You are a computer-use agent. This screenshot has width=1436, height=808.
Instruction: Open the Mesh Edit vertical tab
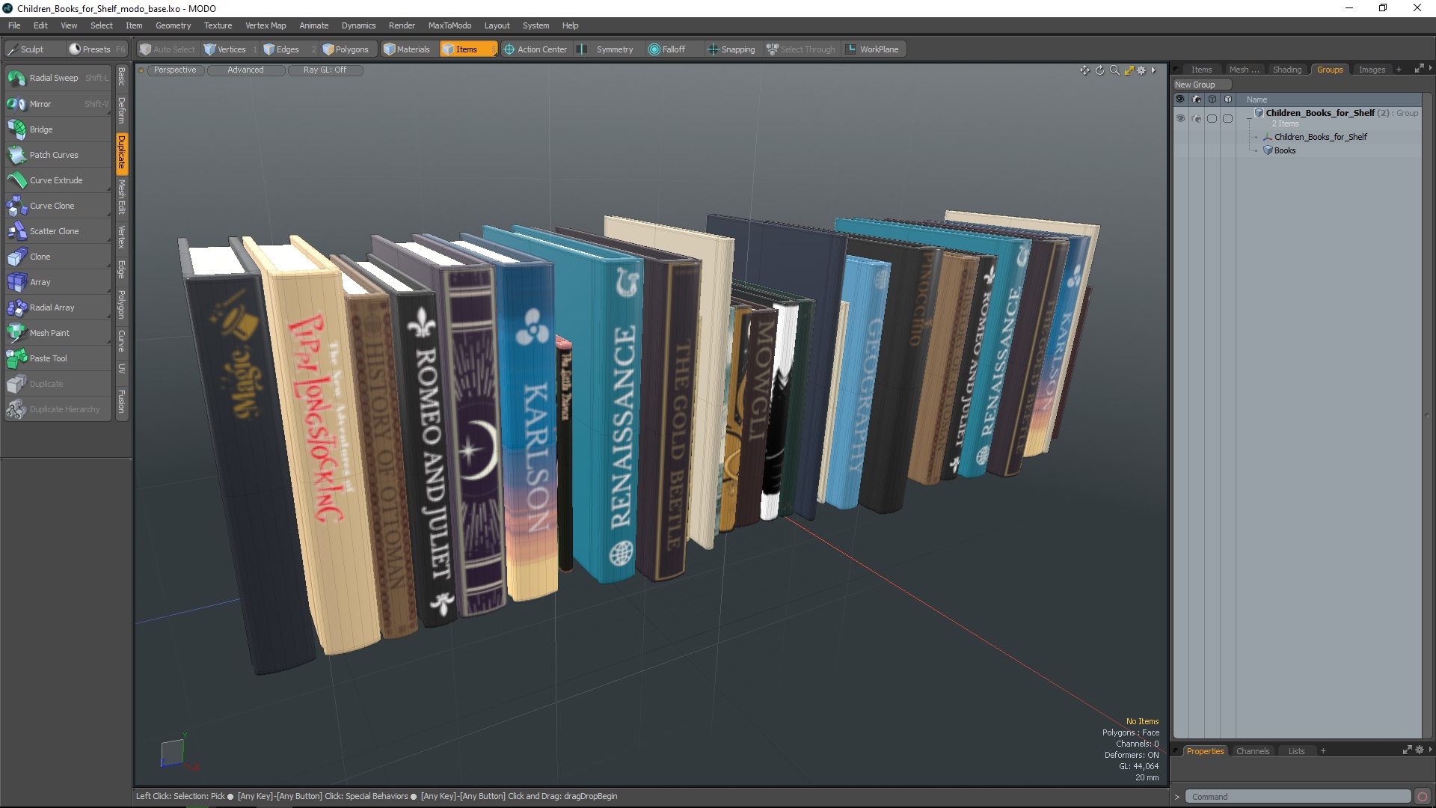(122, 198)
